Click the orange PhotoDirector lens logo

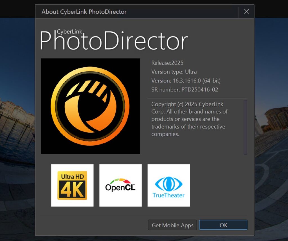90,106
